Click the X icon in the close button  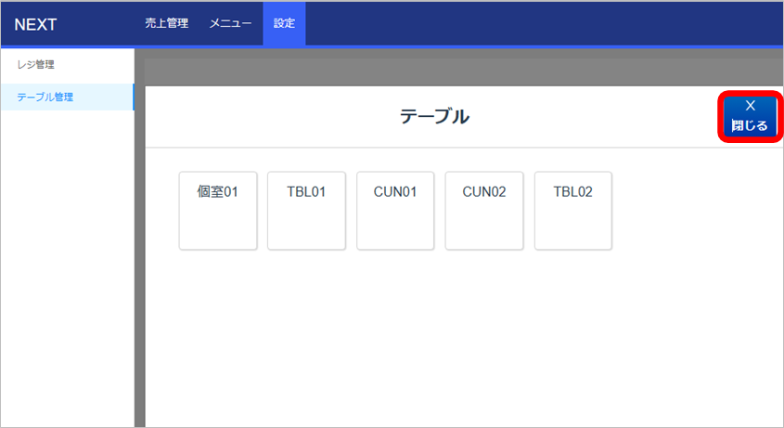750,106
